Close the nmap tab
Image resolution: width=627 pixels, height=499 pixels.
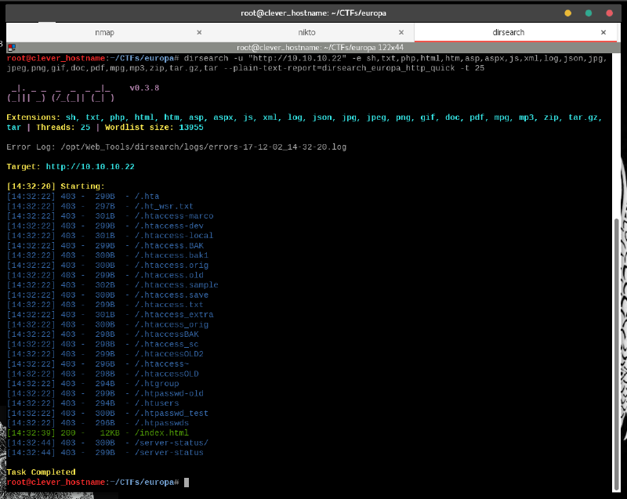[199, 32]
